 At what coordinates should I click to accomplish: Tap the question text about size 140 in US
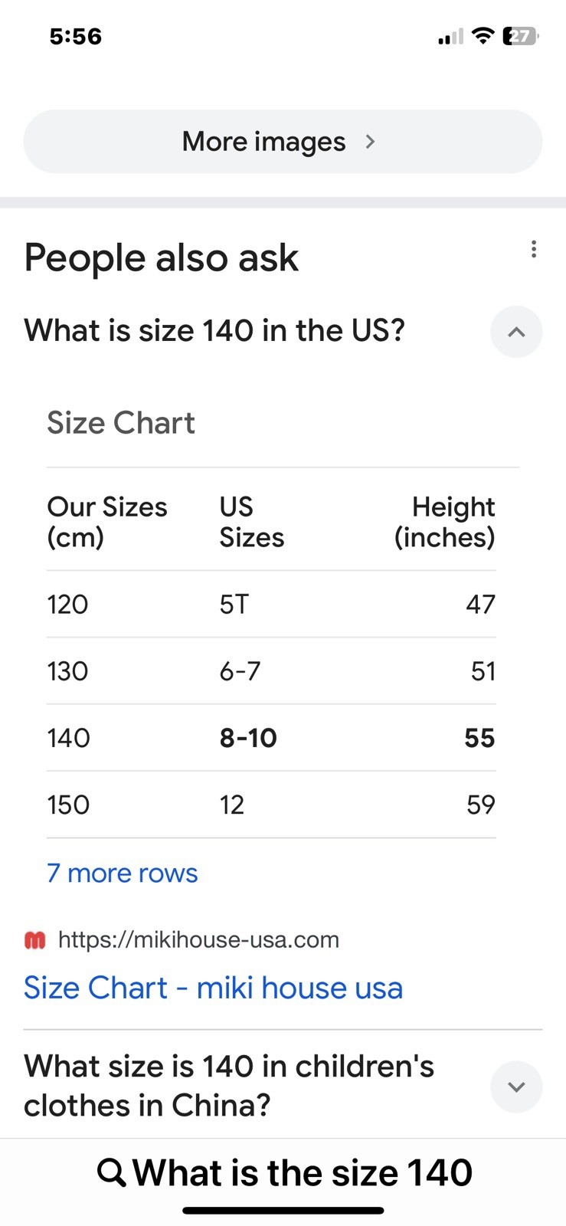[x=214, y=331]
